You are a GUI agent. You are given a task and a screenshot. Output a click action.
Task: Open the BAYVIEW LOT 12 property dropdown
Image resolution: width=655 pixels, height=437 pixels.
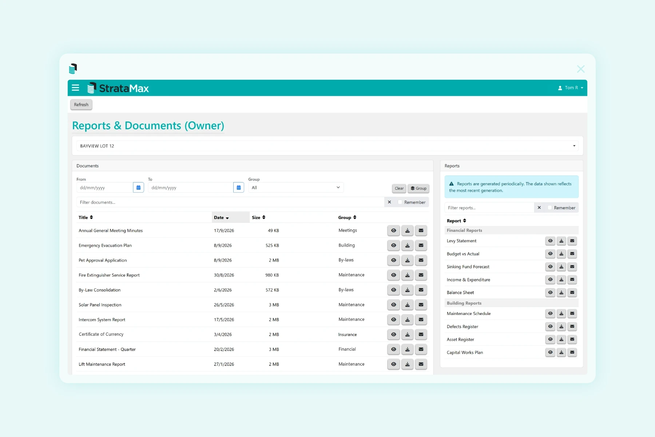tap(327, 146)
